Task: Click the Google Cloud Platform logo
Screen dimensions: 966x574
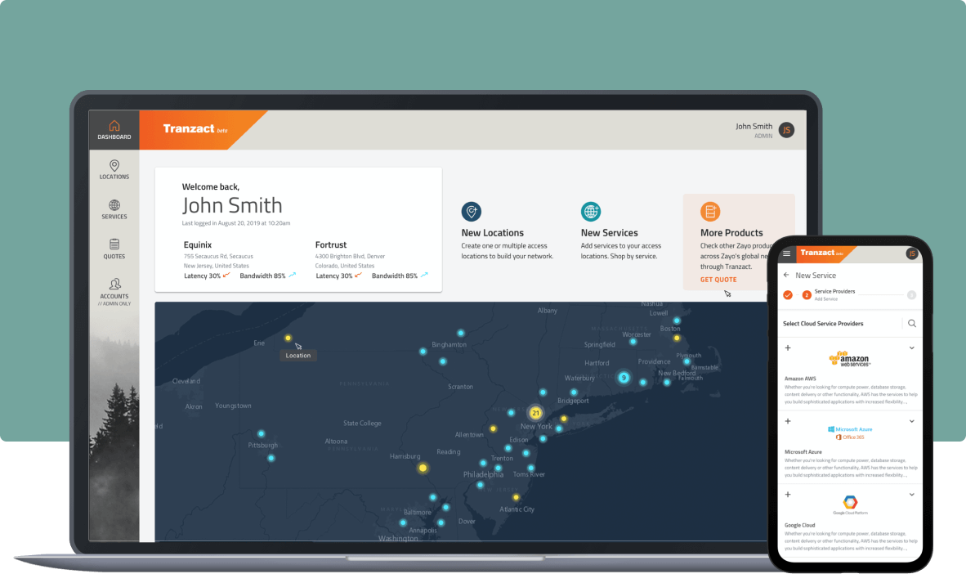Action: click(850, 504)
